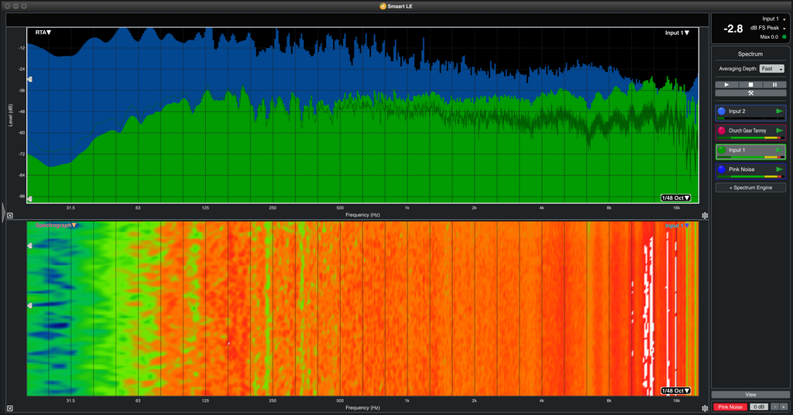The height and width of the screenshot is (415, 793).
Task: Click the lower Spectrograph threshold handle
Action: (29, 306)
